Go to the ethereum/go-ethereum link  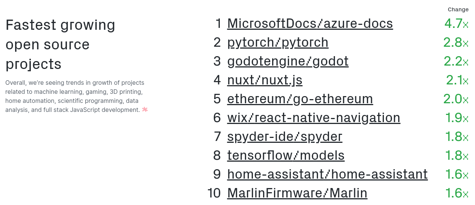pyautogui.click(x=300, y=99)
